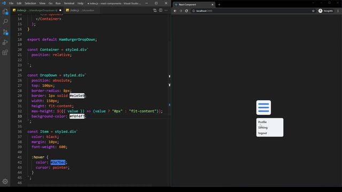Open the Chrome three-dot menu

click(x=338, y=11)
